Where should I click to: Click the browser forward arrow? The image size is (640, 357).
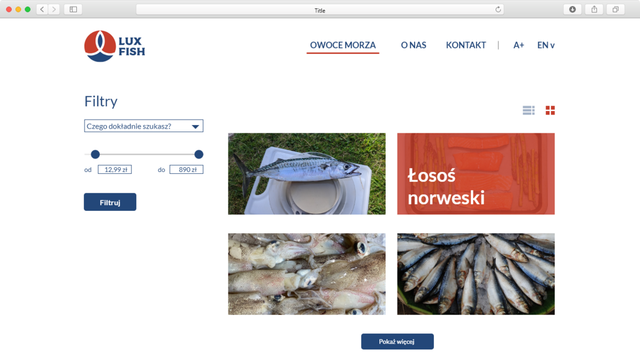click(x=54, y=9)
